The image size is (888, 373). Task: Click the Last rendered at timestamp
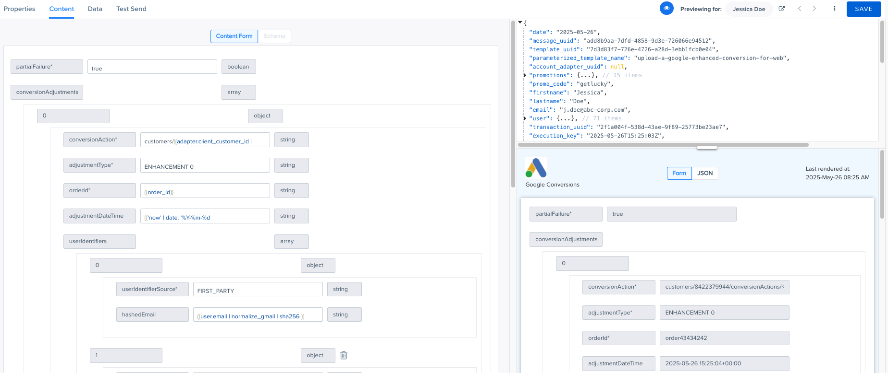click(838, 173)
